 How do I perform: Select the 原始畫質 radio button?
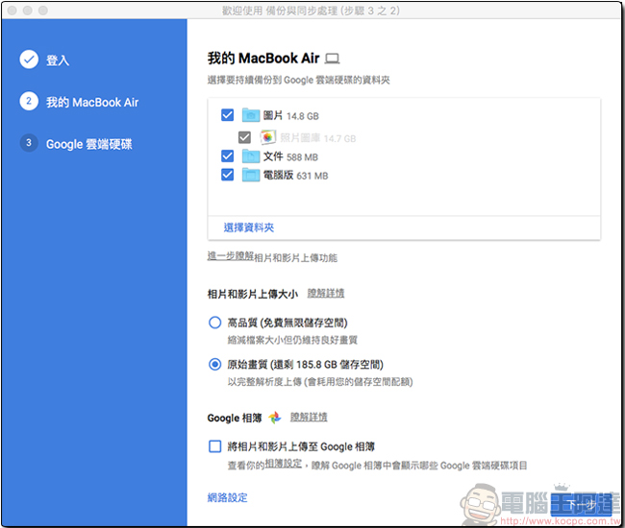click(214, 364)
